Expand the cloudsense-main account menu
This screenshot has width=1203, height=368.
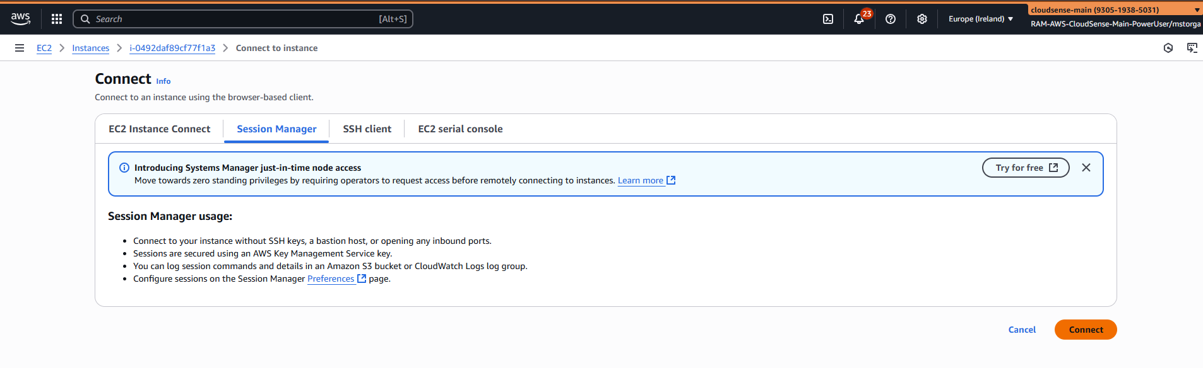(x=1115, y=10)
